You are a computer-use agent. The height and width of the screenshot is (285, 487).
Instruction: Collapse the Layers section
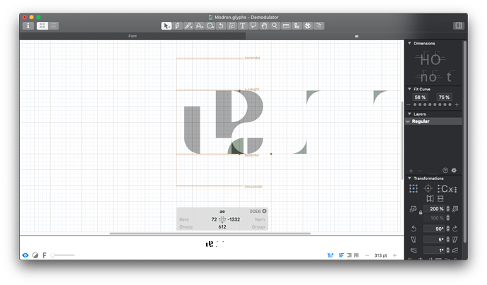point(409,114)
